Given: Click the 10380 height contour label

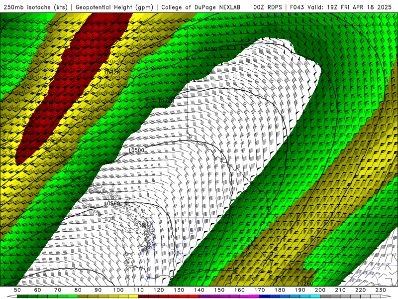Looking at the screenshot, I should [x=209, y=48].
